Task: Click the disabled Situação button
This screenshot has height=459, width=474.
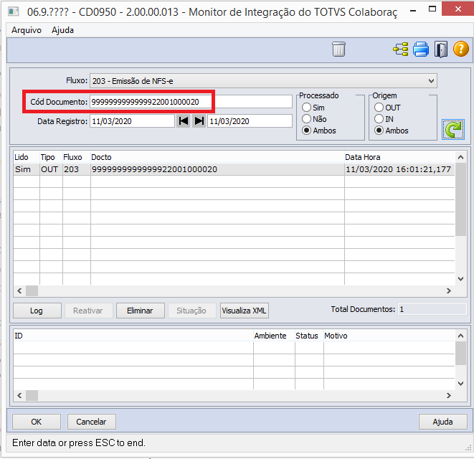Action: [x=191, y=311]
